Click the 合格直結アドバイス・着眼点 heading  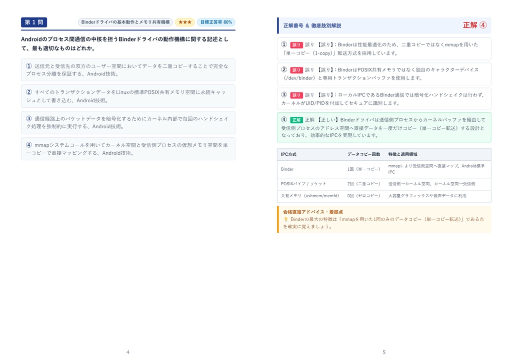tap(313, 212)
